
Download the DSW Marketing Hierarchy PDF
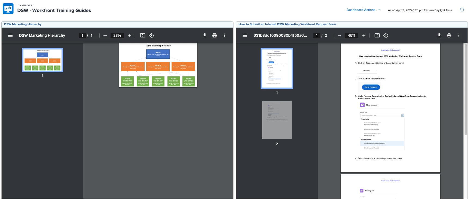pos(205,35)
